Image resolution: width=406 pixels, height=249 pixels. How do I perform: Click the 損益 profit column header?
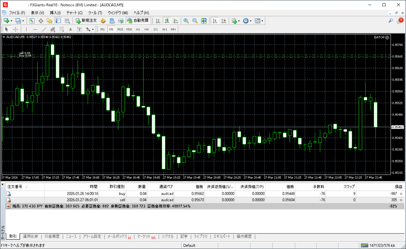pyautogui.click(x=398, y=187)
